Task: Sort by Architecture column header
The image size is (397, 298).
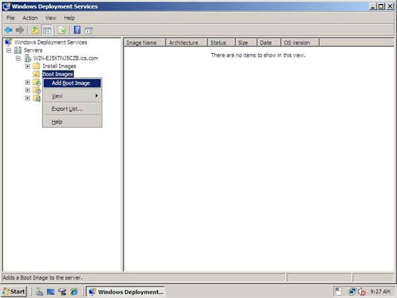Action: click(x=187, y=42)
